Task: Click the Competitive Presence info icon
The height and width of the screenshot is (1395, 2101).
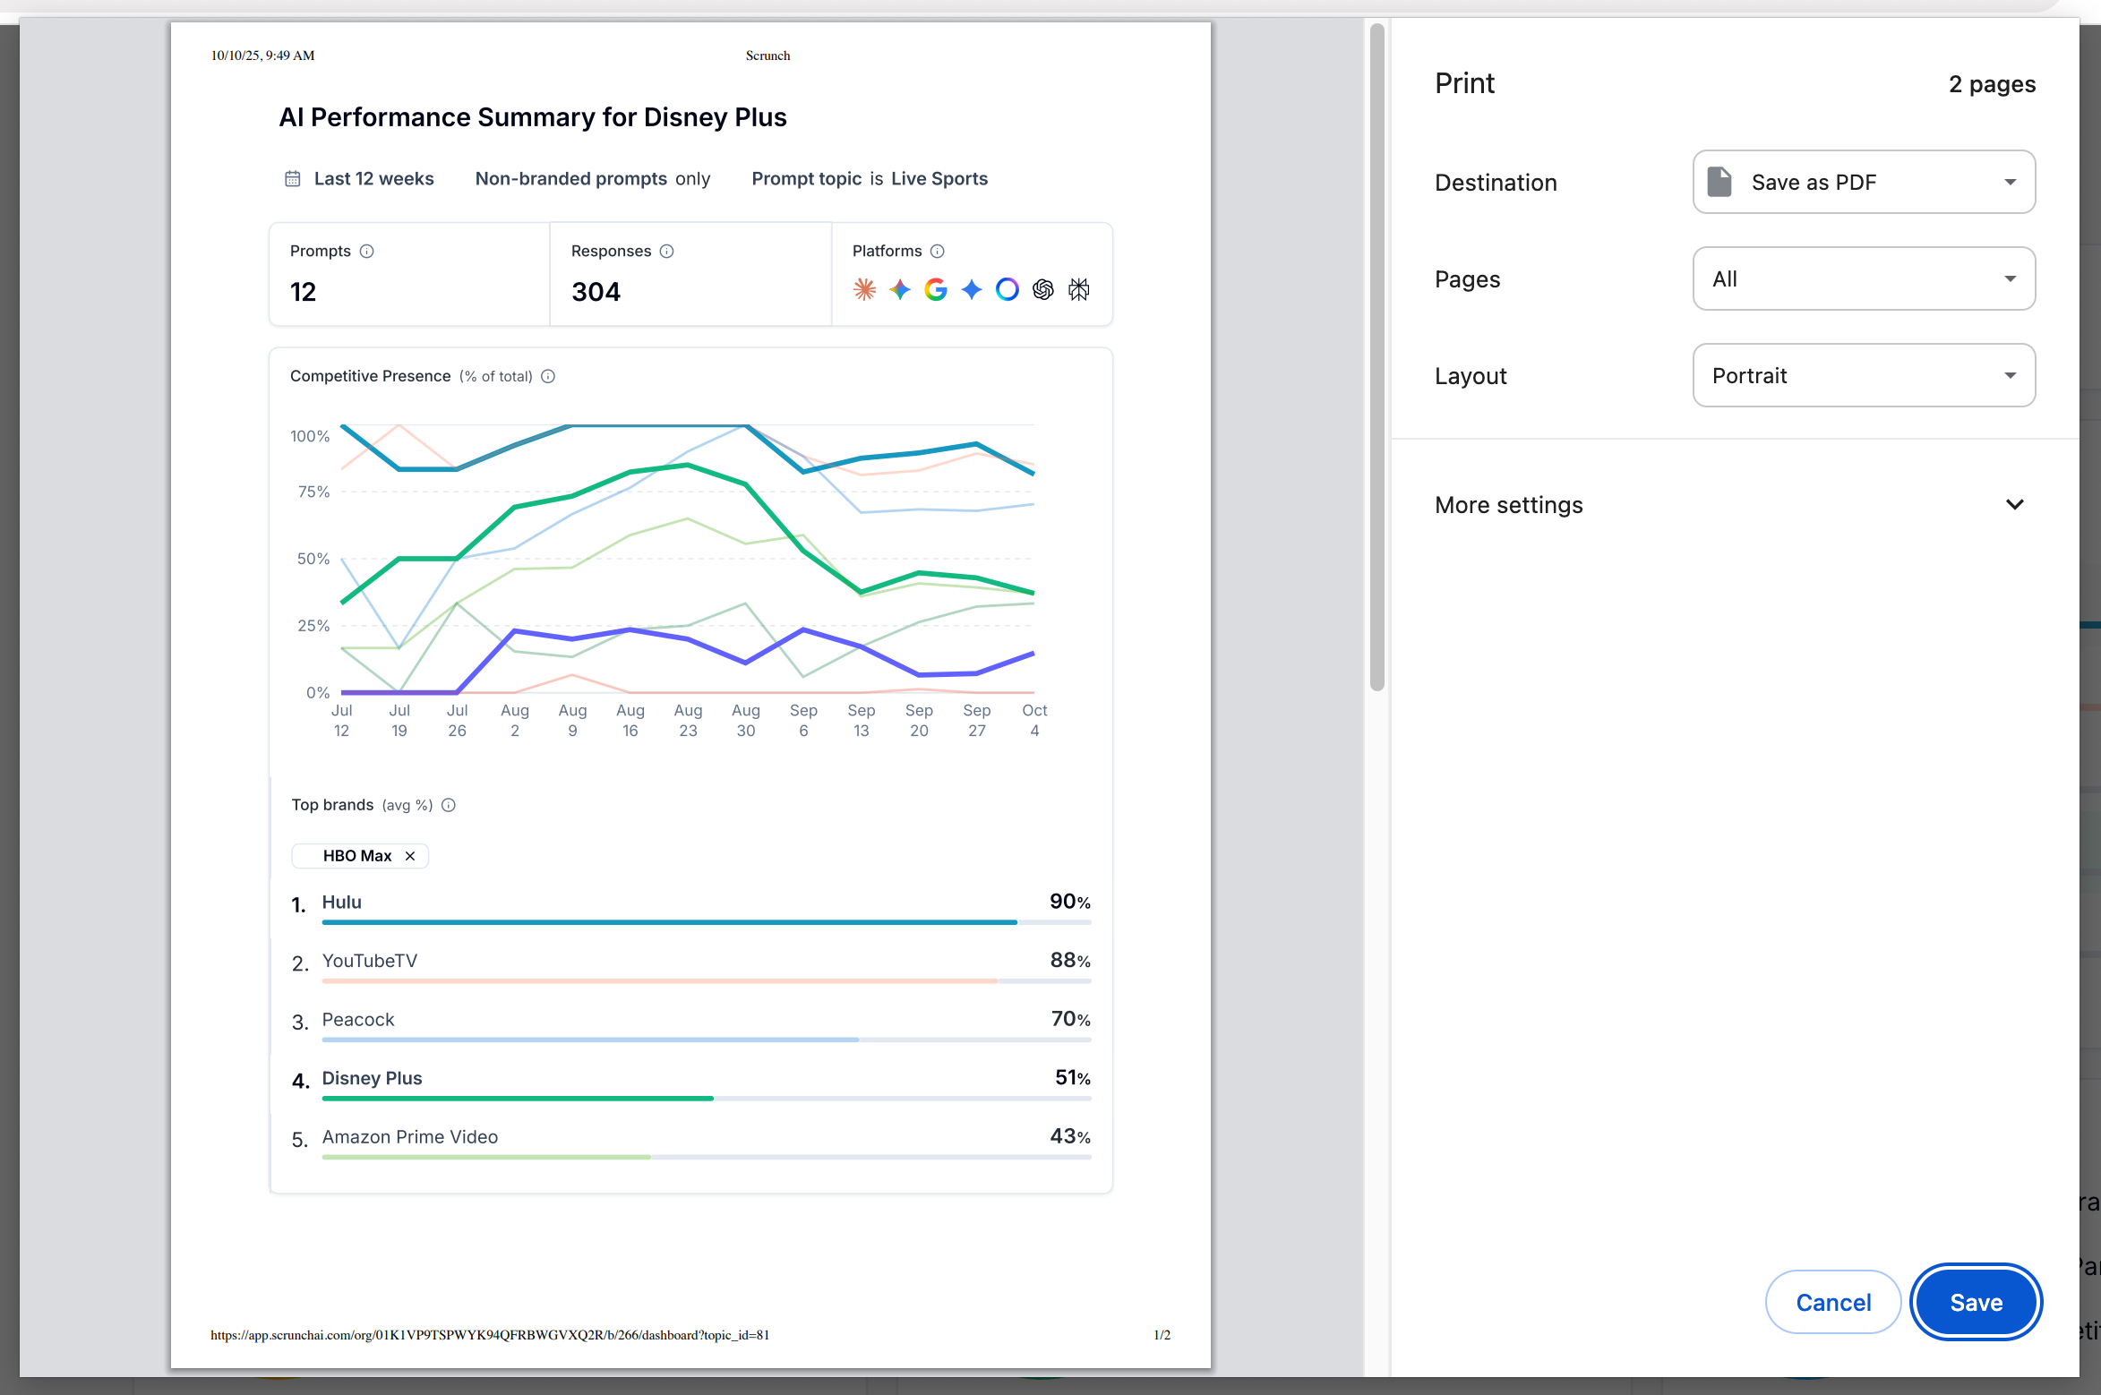Action: [x=548, y=376]
